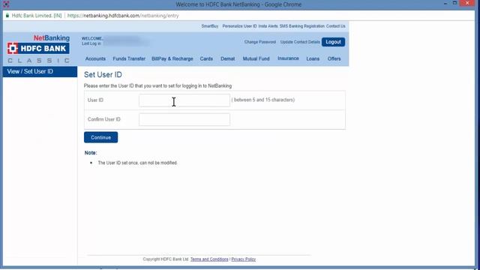This screenshot has width=480, height=270.
Task: Click the note 'The User ID set once' text
Action: pyautogui.click(x=137, y=163)
